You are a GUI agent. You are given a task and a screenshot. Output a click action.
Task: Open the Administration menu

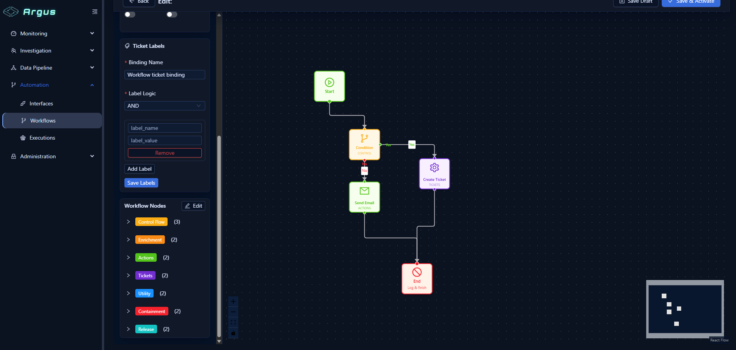point(52,156)
